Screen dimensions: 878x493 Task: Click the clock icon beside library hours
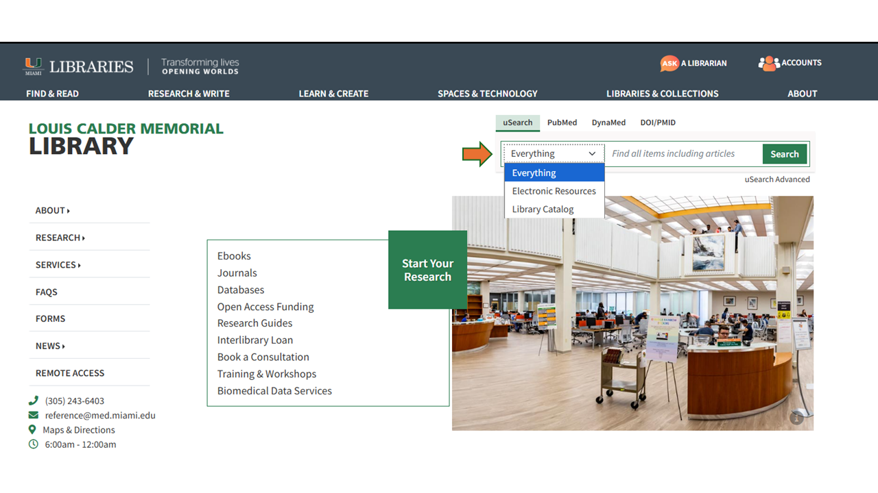point(33,444)
